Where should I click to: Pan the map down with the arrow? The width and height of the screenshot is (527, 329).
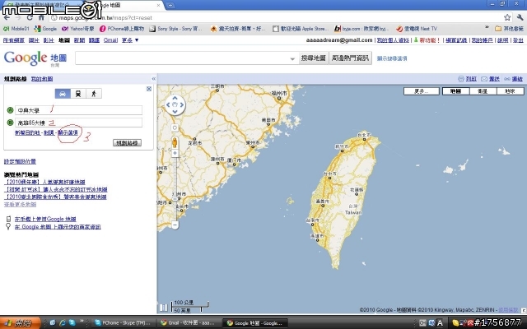pyautogui.click(x=175, y=112)
